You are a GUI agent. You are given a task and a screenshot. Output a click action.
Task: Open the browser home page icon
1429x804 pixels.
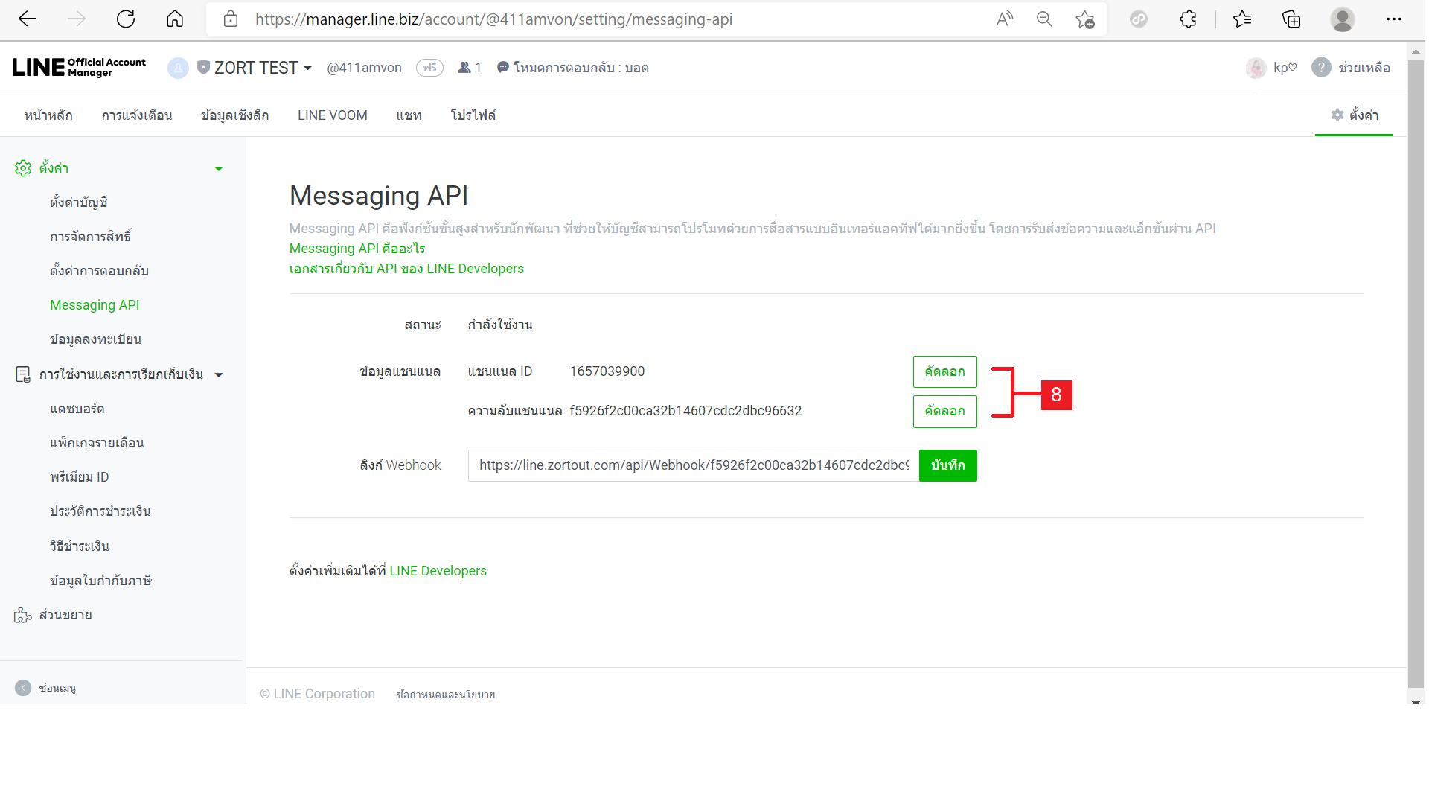(x=175, y=19)
